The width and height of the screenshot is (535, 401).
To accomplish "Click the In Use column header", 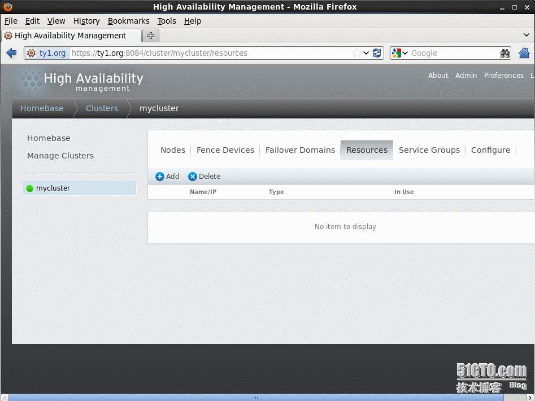I will 404,192.
